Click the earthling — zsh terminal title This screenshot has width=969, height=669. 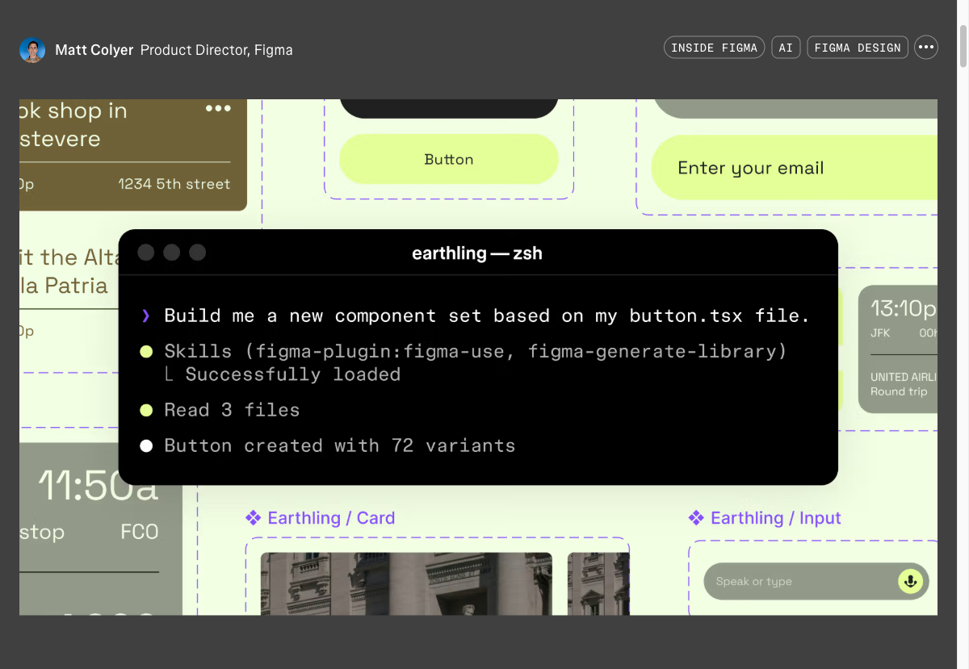477,253
